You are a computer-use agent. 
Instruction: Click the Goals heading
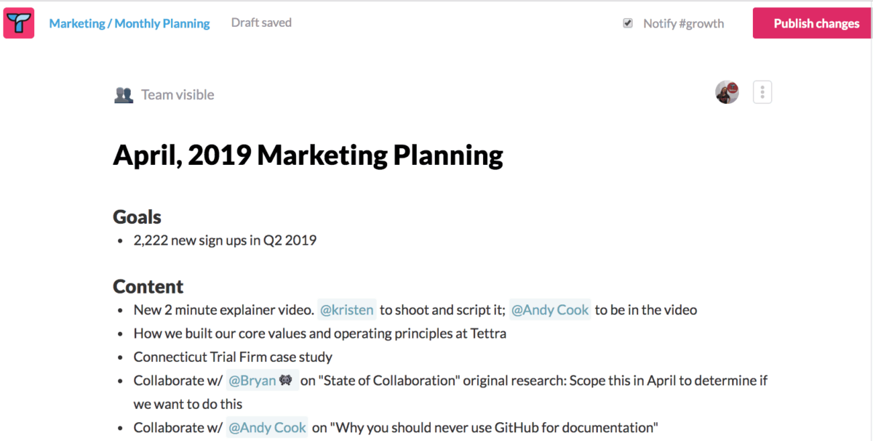click(x=137, y=217)
